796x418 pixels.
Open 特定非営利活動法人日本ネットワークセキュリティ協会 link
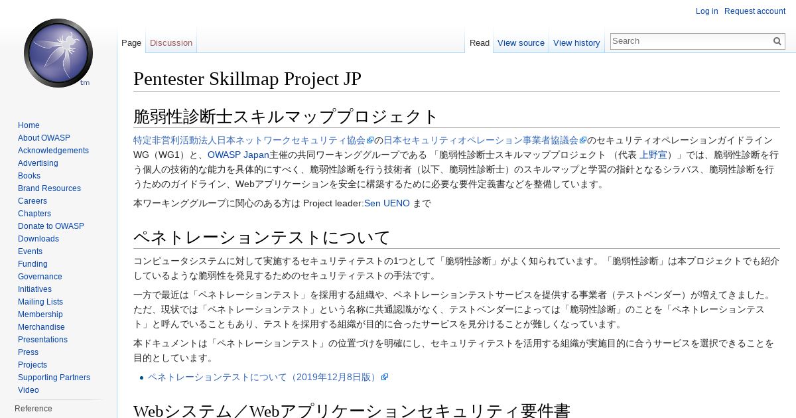249,140
